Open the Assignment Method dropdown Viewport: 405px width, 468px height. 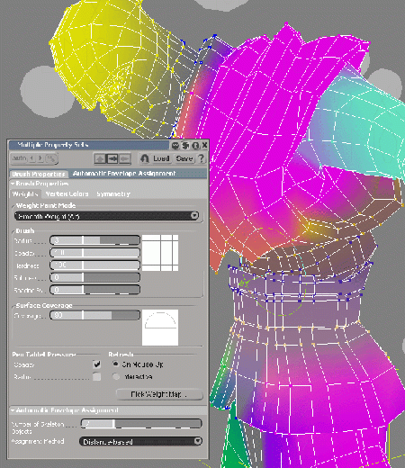pyautogui.click(x=140, y=441)
